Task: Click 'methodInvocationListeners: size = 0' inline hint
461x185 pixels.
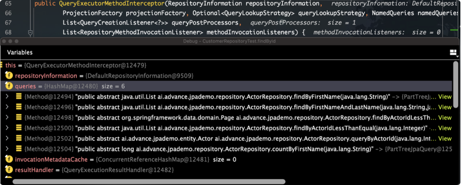Action: (377, 32)
